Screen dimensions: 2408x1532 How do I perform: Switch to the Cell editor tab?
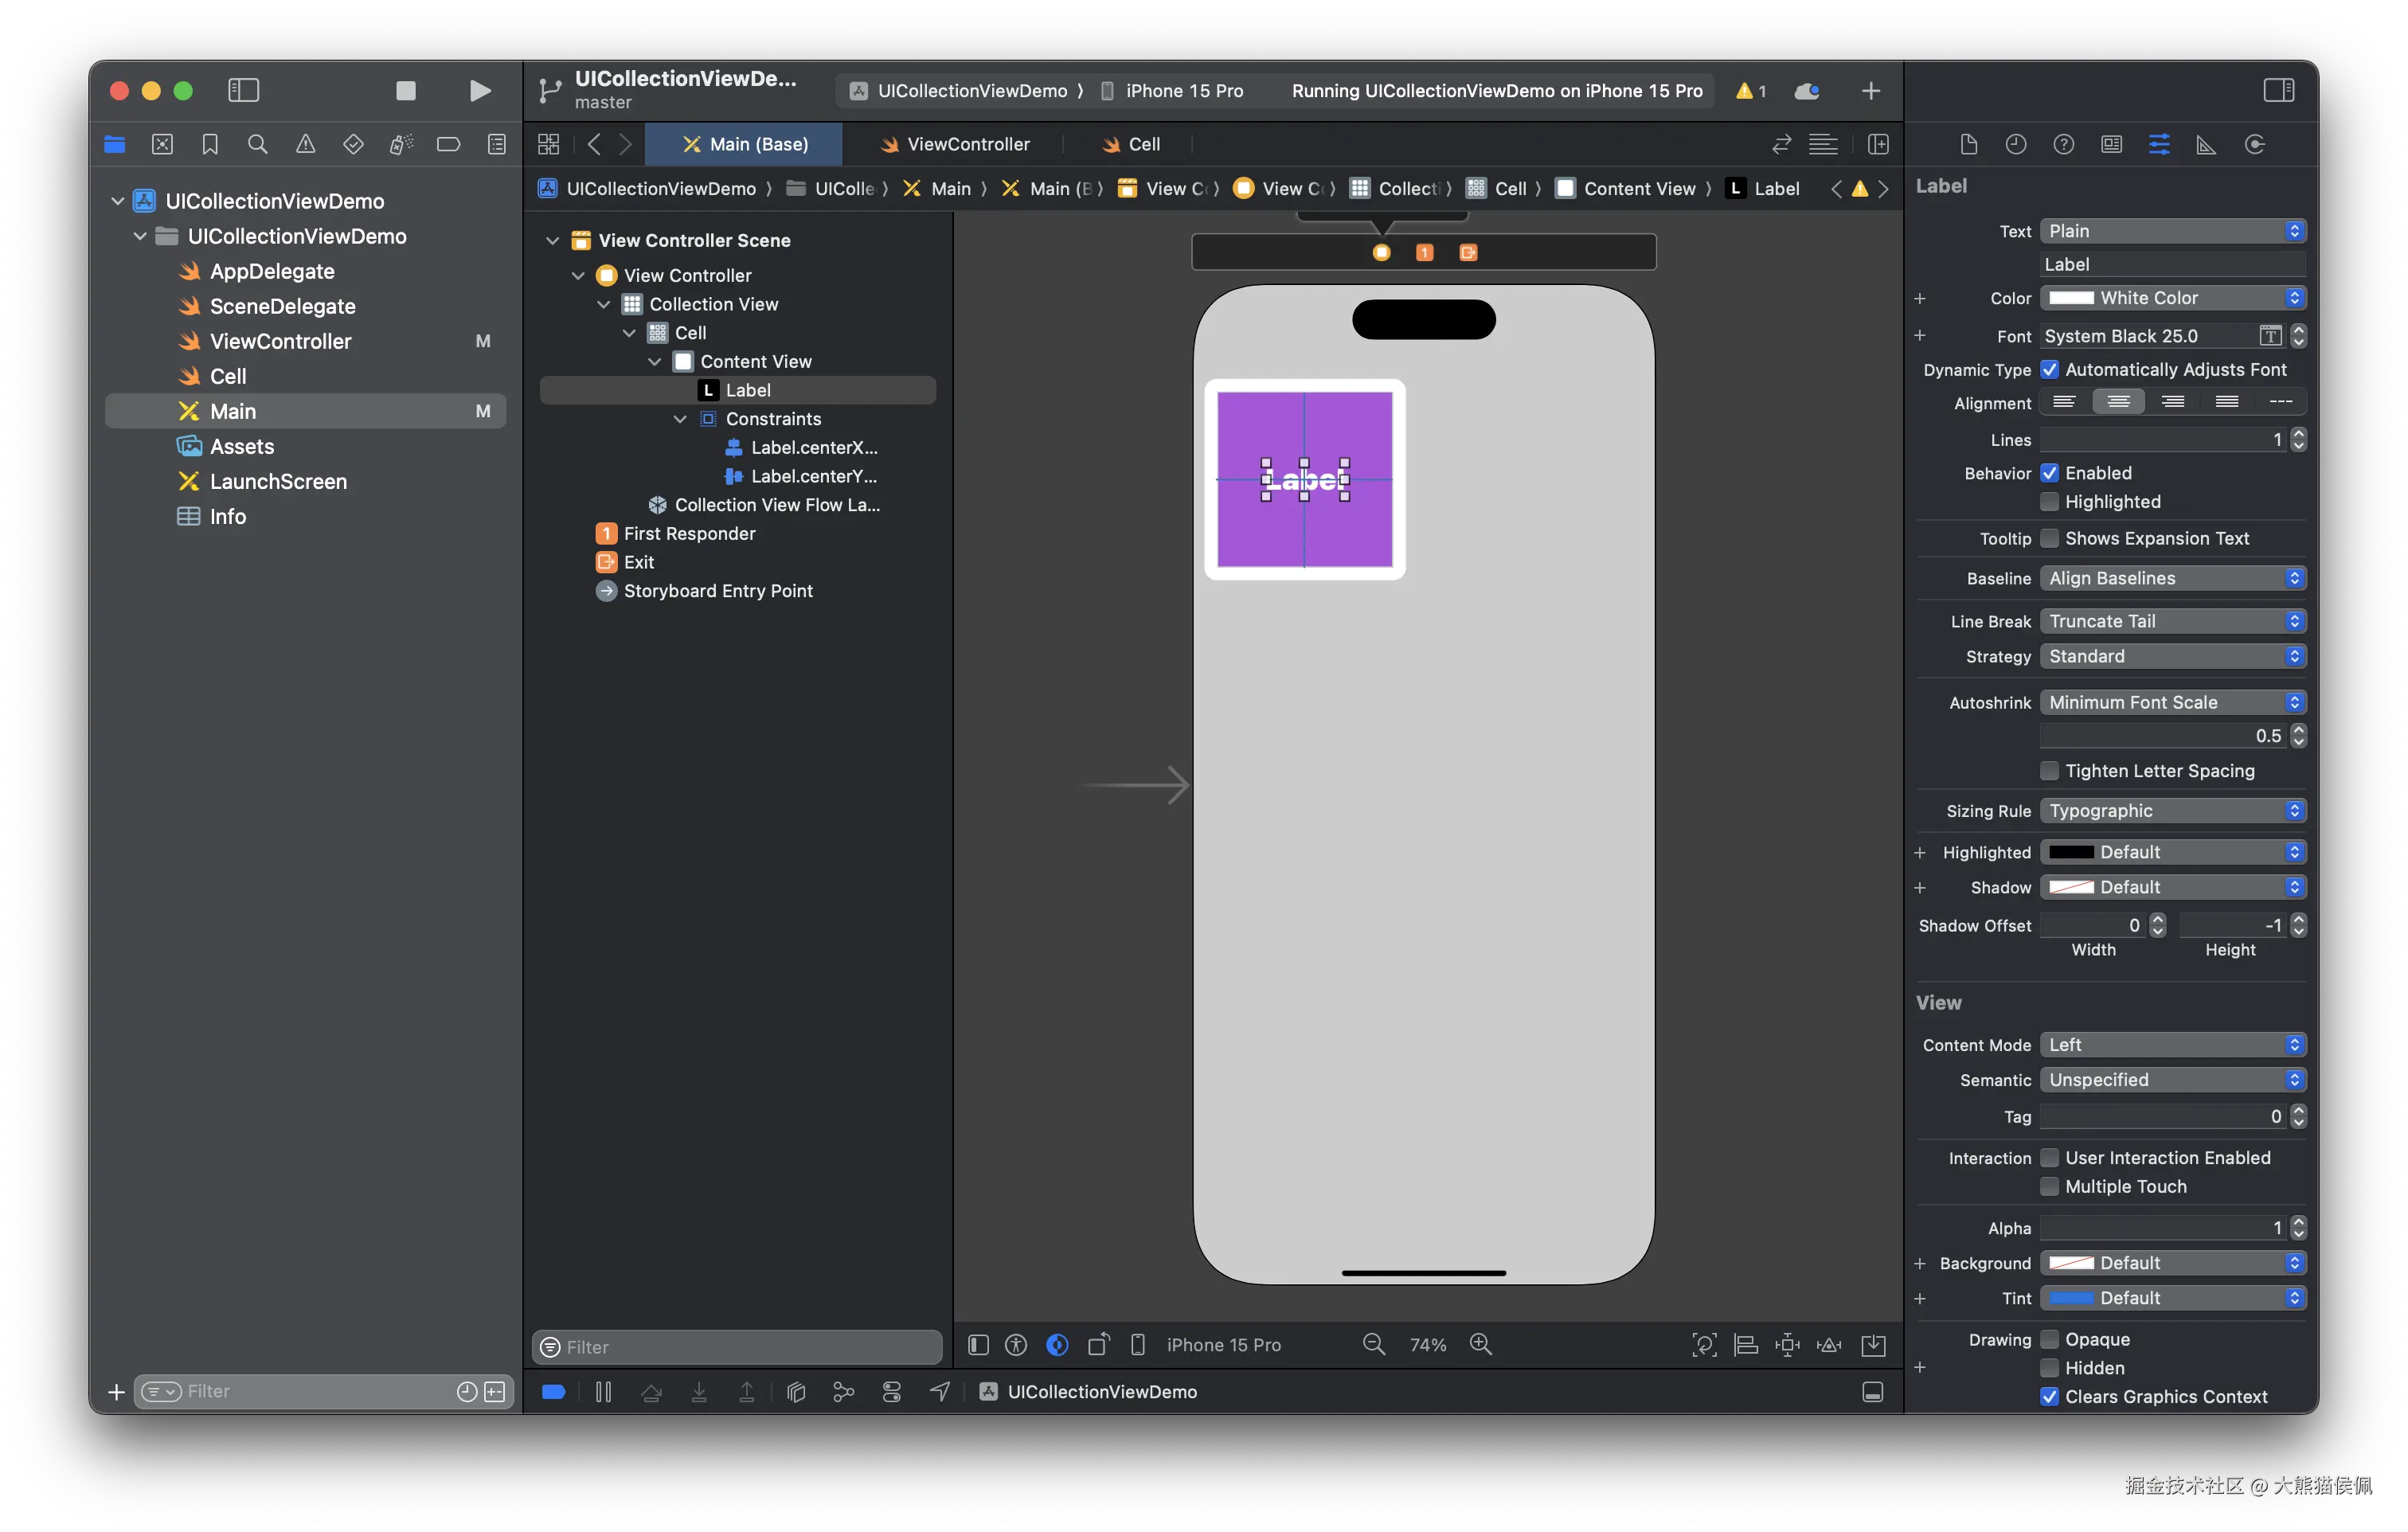point(1131,145)
